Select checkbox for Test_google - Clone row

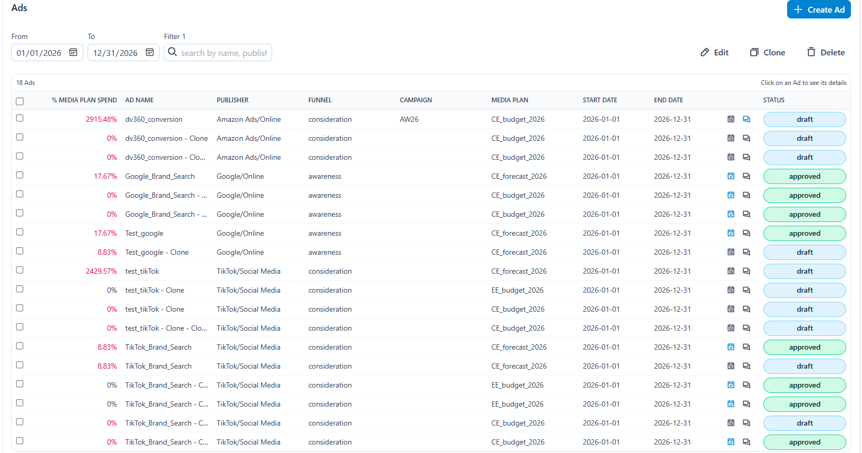click(20, 251)
